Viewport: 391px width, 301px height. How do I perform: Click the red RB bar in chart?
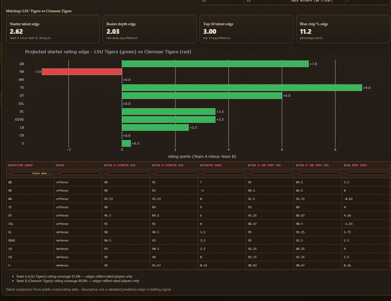82,72
